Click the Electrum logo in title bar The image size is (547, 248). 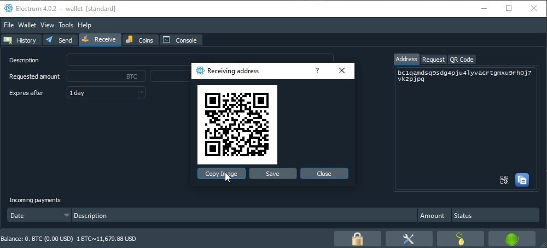8,8
